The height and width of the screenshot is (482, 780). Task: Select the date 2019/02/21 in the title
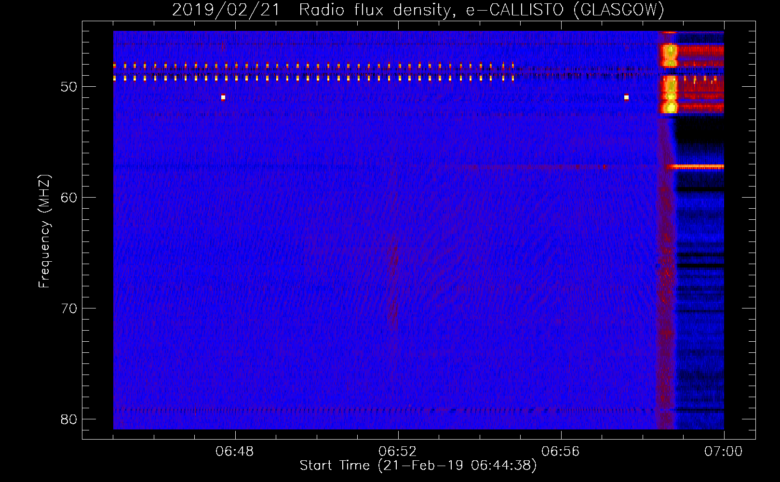pos(226,10)
